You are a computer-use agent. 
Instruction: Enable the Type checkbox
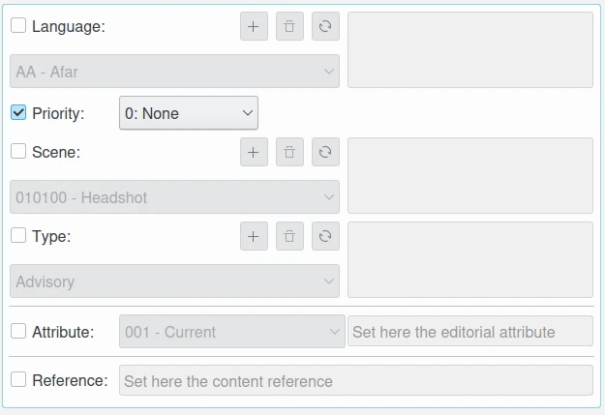click(18, 235)
